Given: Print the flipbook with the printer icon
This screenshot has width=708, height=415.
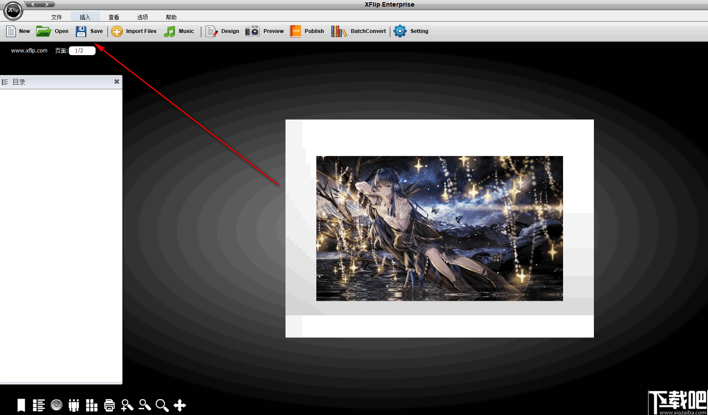Looking at the screenshot, I should [109, 405].
